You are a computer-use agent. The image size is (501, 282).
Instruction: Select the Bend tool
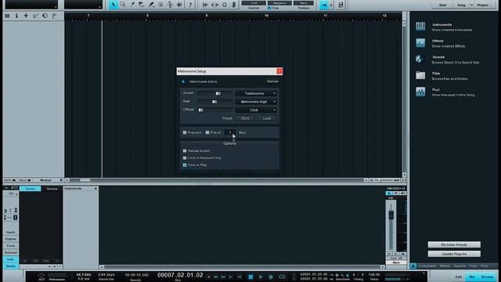[x=170, y=5]
